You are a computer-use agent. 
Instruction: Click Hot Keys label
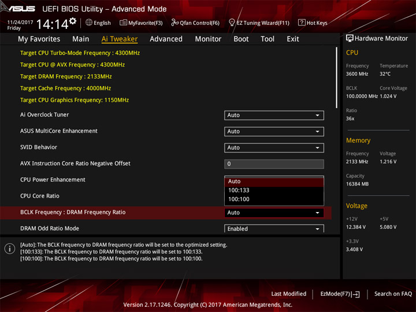point(317,23)
